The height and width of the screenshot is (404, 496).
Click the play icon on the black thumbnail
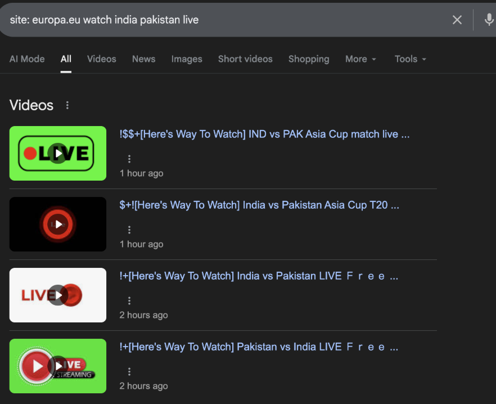pos(57,224)
